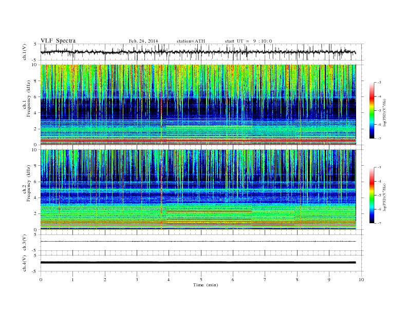
Task: Click the log(PSD) label beside ch.2 color bar
Action: click(x=384, y=197)
